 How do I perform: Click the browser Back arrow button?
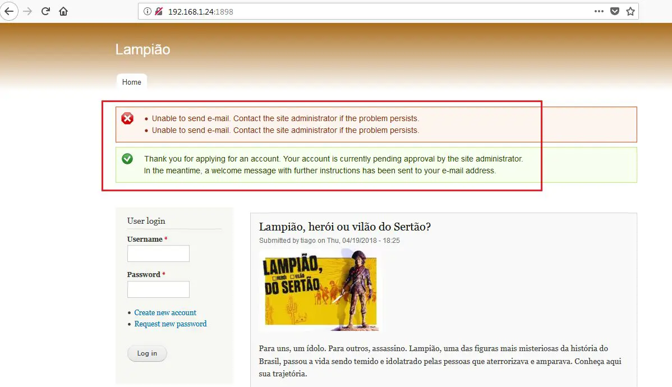[x=10, y=11]
